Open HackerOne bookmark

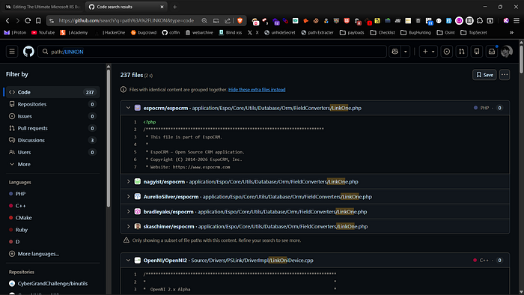point(110,32)
